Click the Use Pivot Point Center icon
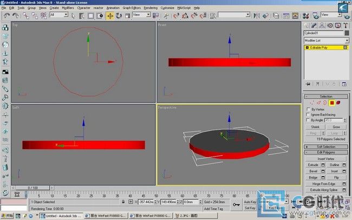 pyautogui.click(x=155, y=16)
